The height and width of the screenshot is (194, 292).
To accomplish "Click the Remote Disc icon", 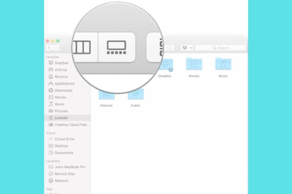I will (x=51, y=174).
